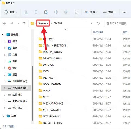Select 视频 folder in sidebar
Image resolution: width=131 pixels, height=129 pixels.
(x=13, y=41)
